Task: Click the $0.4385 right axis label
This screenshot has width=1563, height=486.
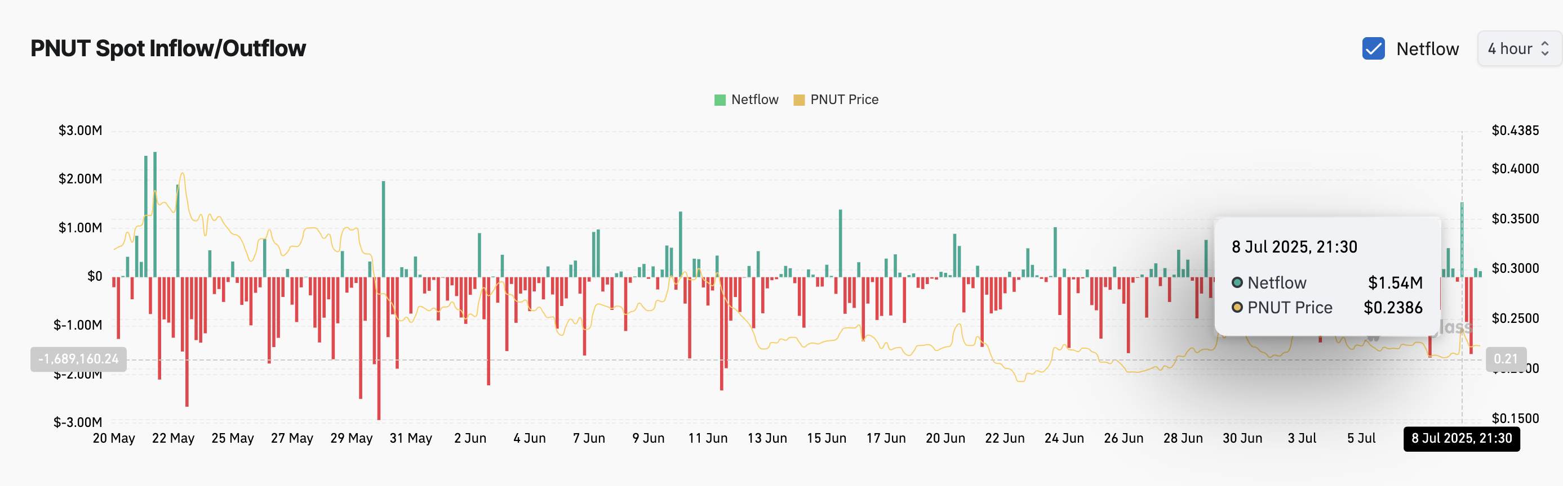Action: pos(1515,130)
